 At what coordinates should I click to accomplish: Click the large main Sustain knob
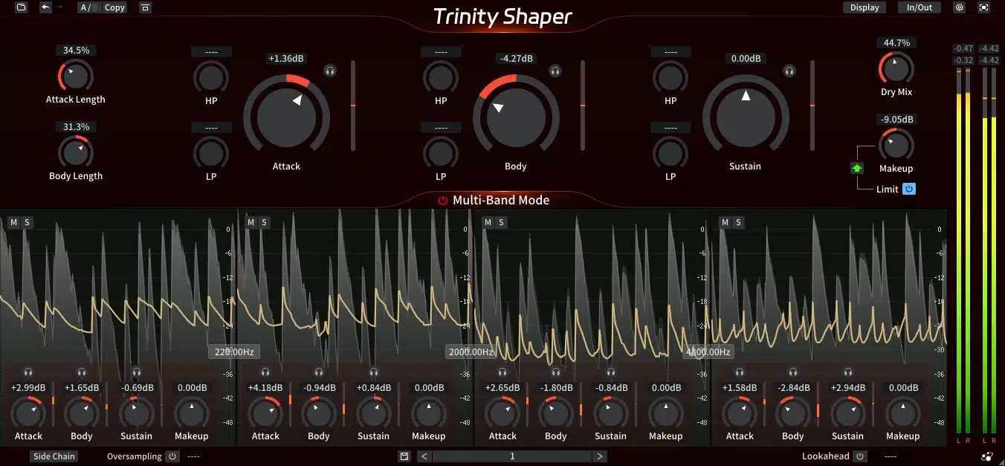[746, 116]
